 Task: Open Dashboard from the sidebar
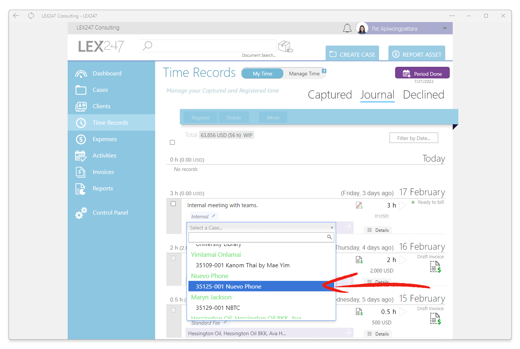pyautogui.click(x=111, y=73)
